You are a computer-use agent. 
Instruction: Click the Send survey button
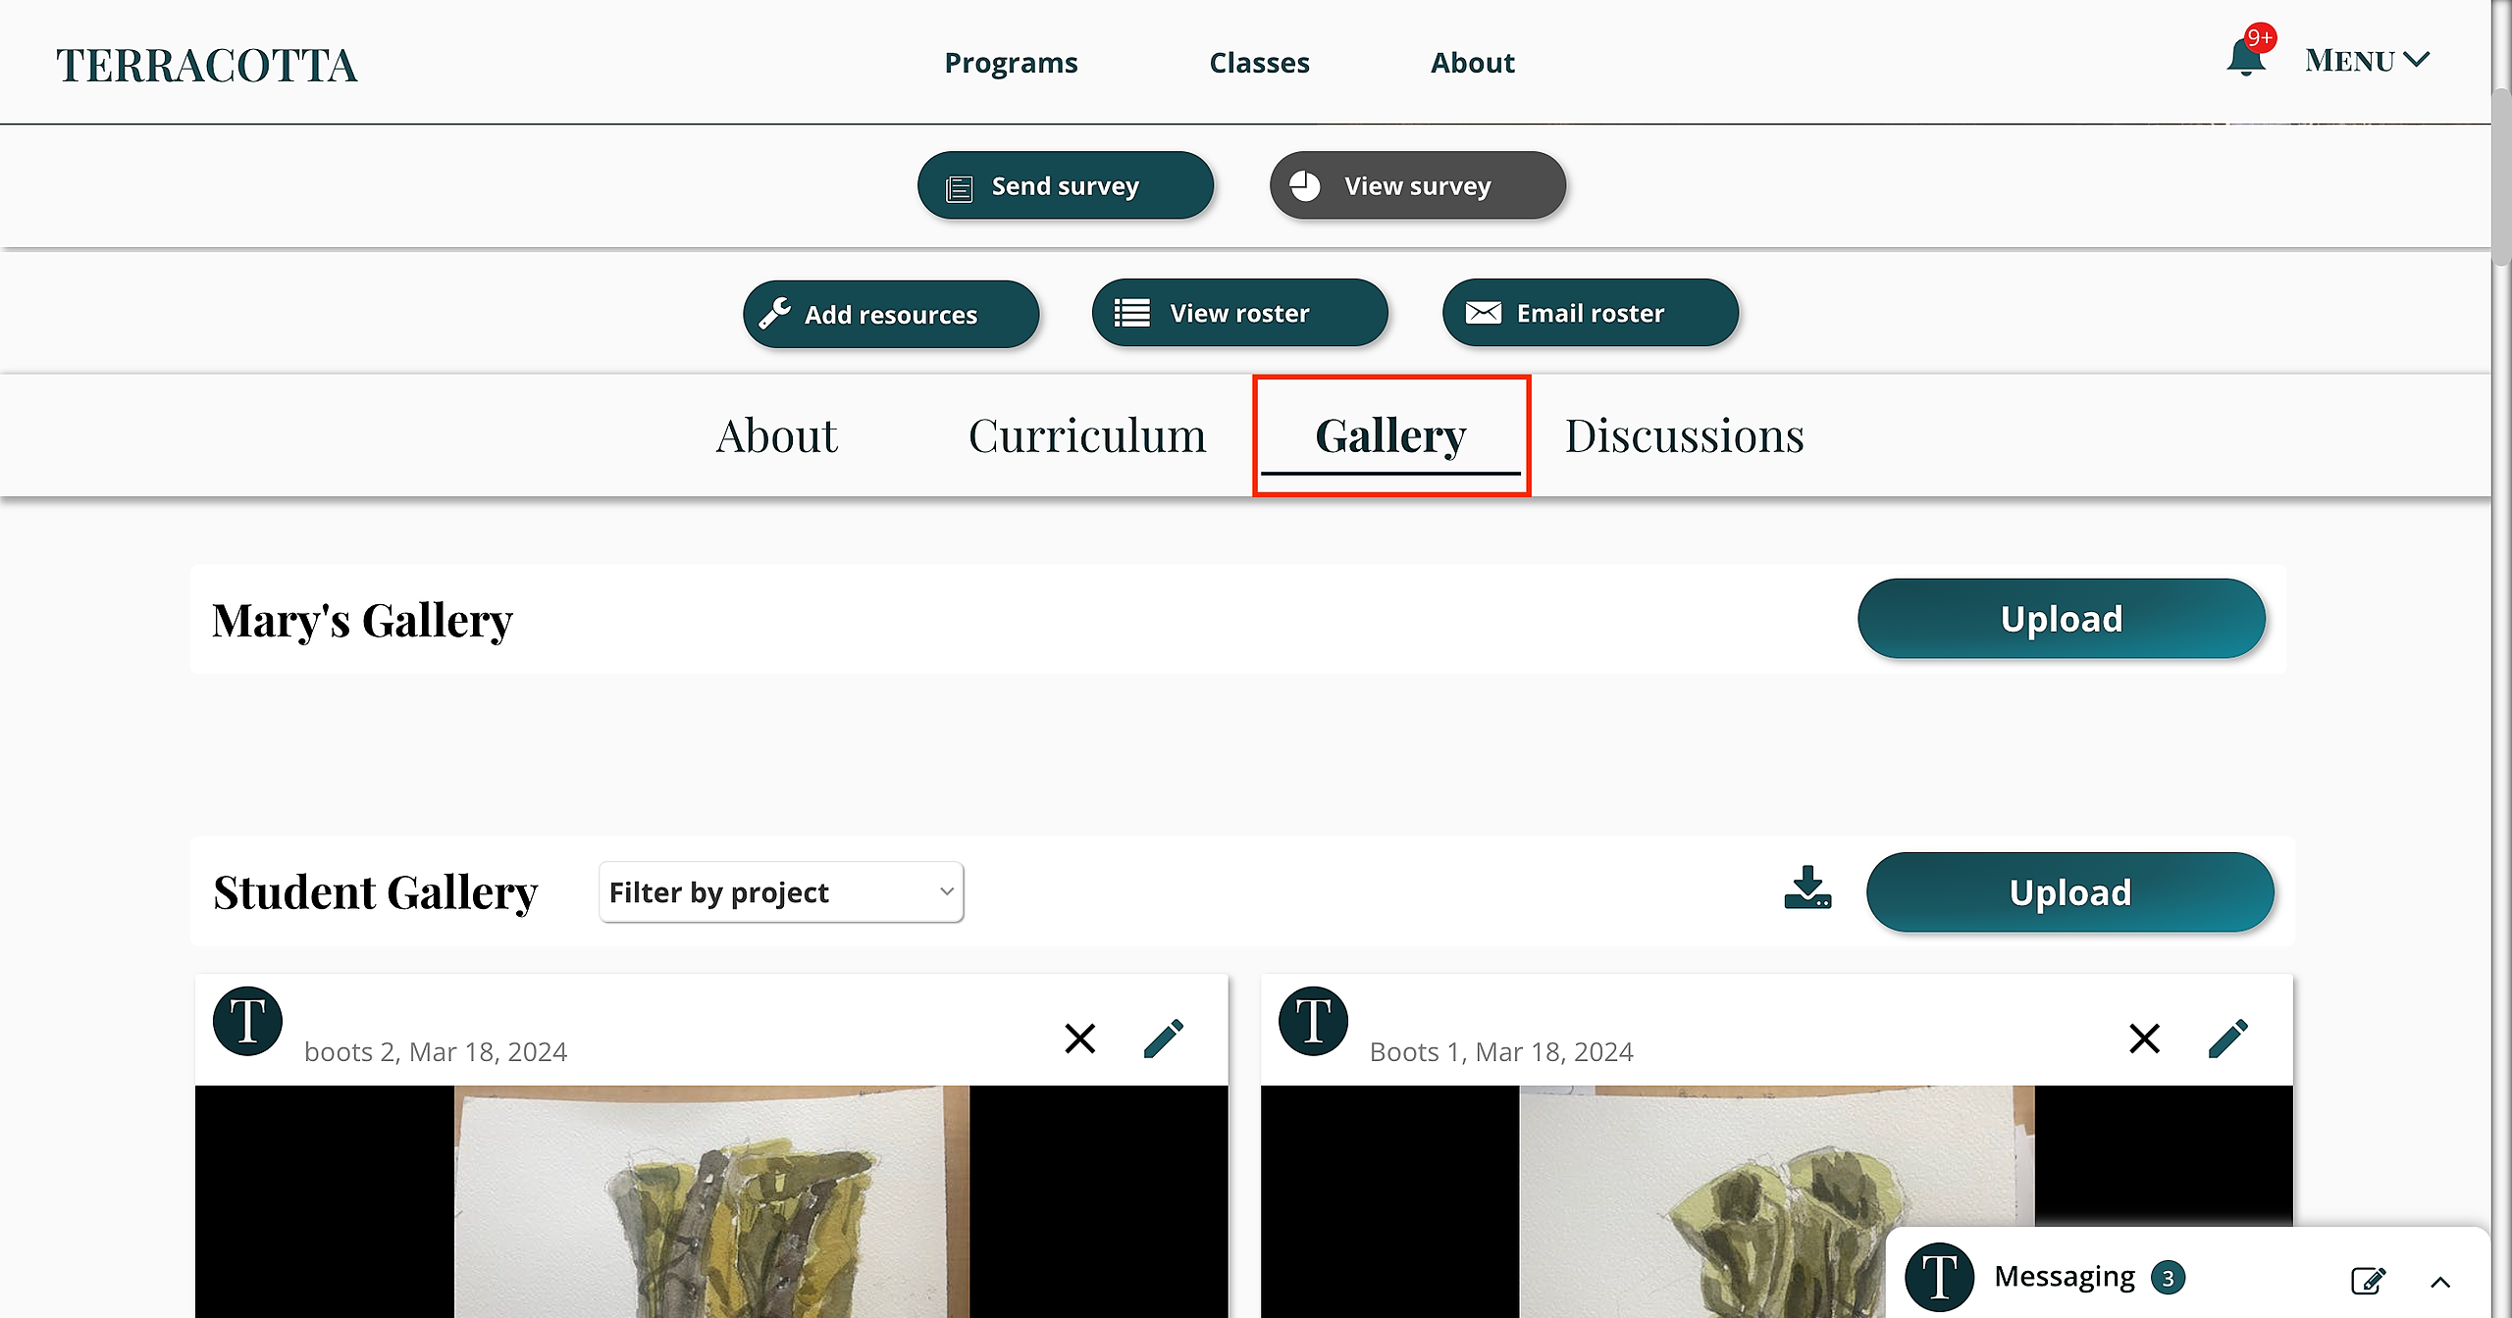click(x=1066, y=185)
